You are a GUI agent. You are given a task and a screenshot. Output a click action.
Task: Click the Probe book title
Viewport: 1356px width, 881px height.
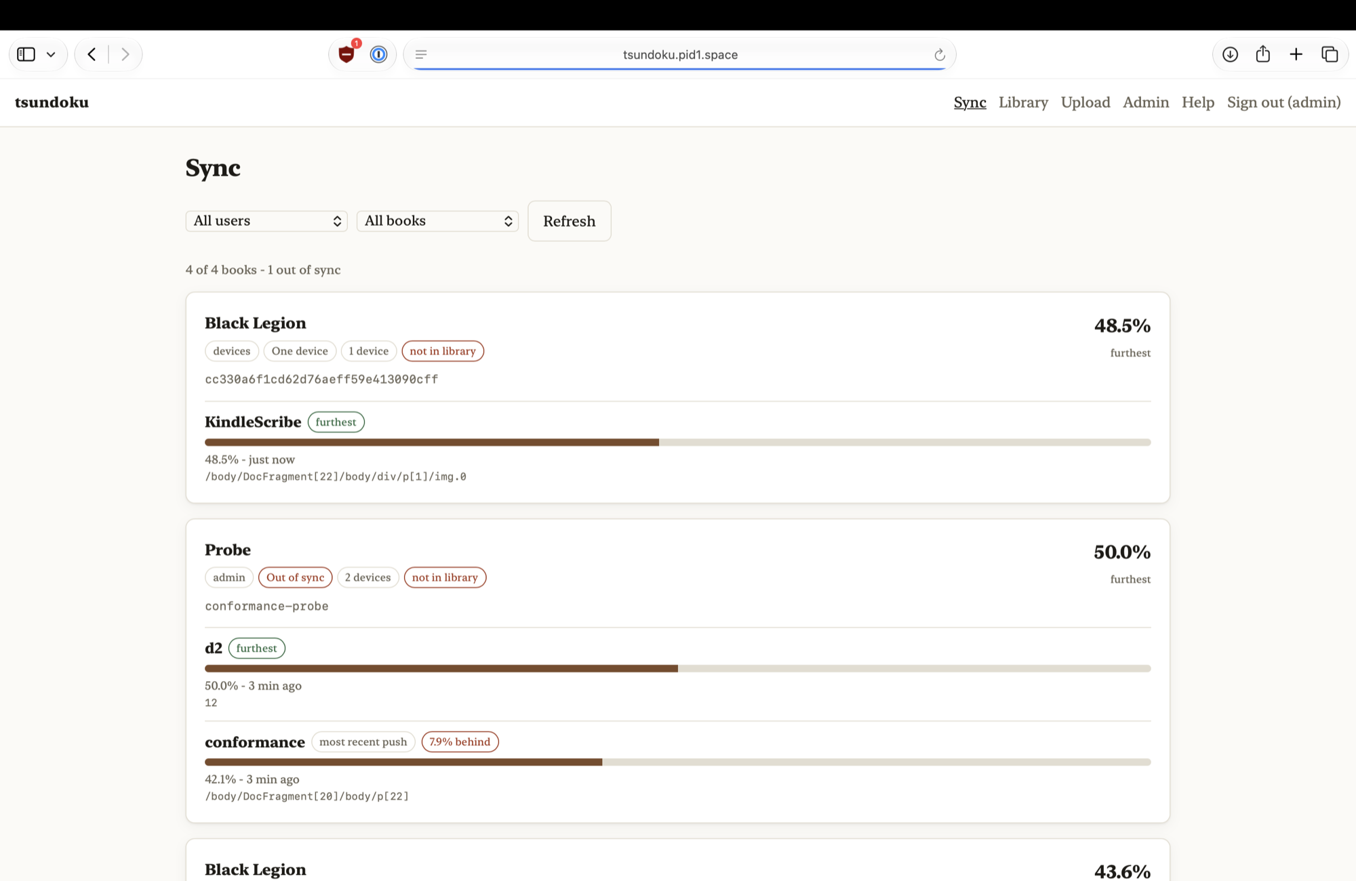(228, 550)
